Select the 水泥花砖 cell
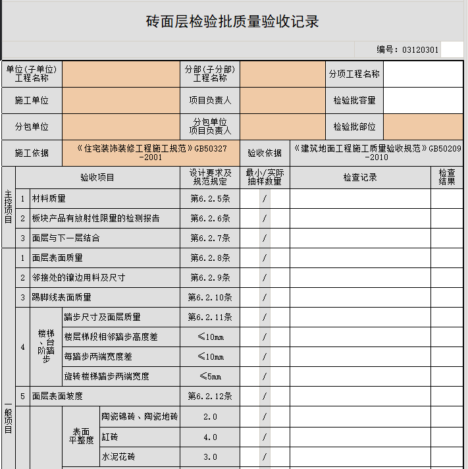 (140, 456)
